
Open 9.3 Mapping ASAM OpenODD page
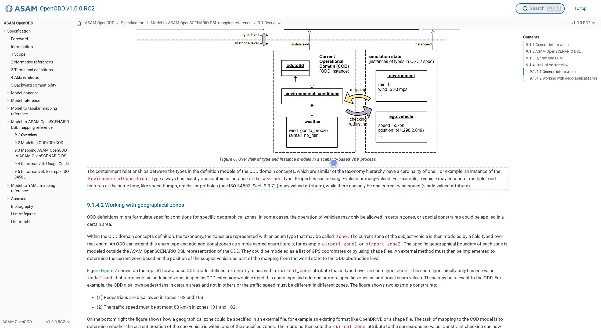pyautogui.click(x=41, y=153)
